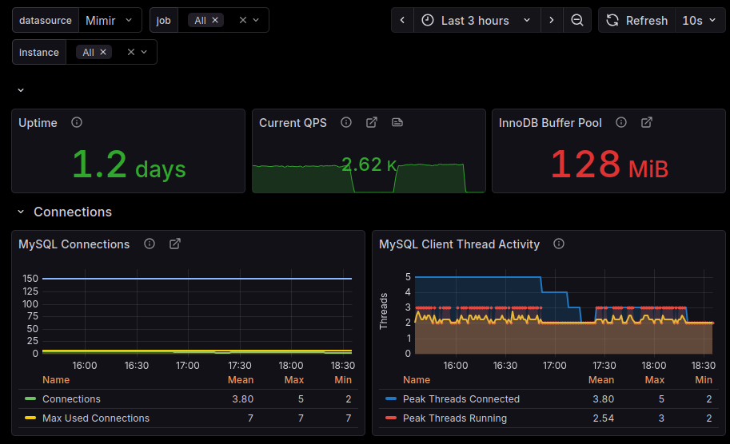
Task: Remove the All chip in instance filter
Action: tap(103, 52)
